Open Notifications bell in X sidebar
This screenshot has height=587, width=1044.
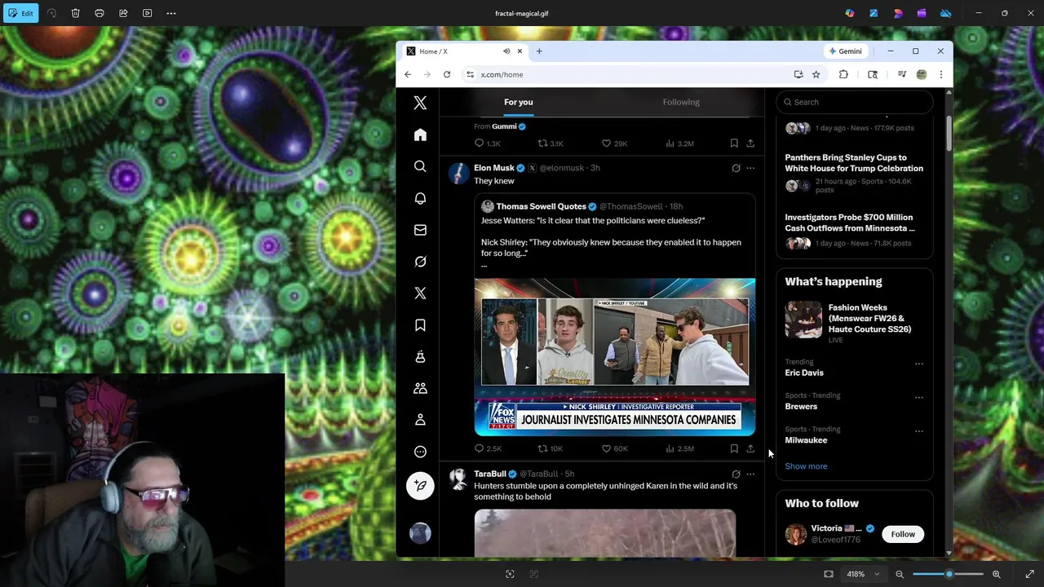tap(420, 198)
